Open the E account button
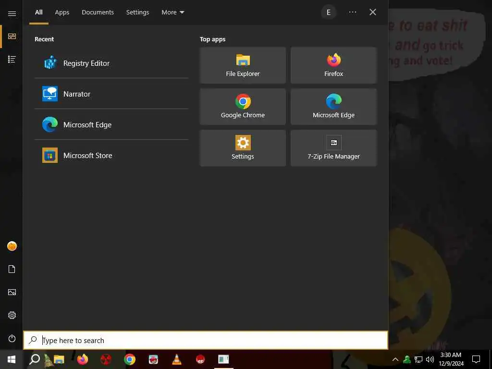492x369 pixels. tap(329, 12)
